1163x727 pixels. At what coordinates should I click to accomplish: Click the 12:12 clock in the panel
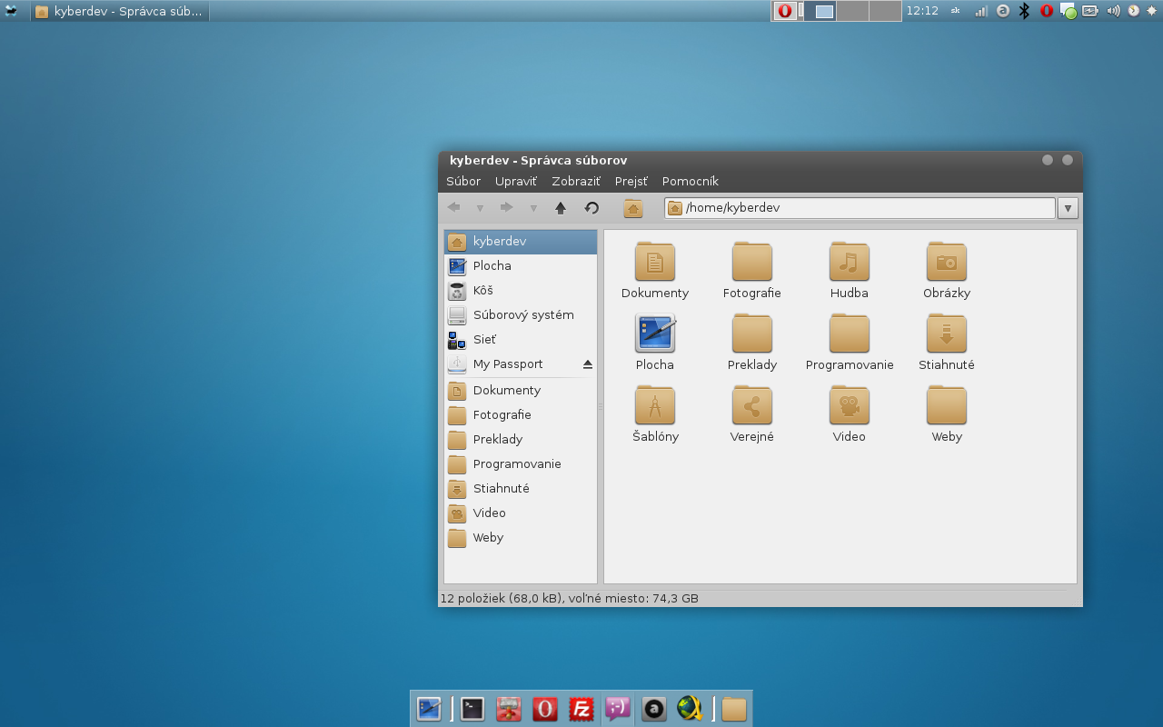pyautogui.click(x=922, y=11)
